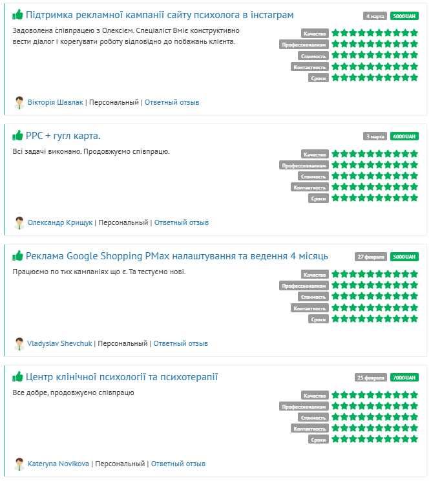The image size is (431, 483).
Task: Click thumbs-up icon beside 'PPC + гугл карта'
Action: (x=17, y=135)
